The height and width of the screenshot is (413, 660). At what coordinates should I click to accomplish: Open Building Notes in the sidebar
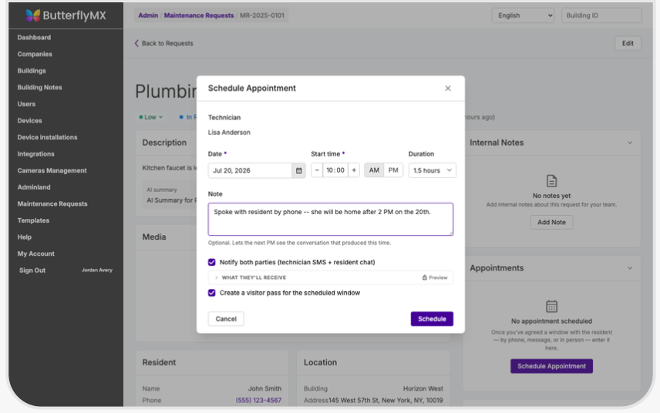tap(39, 88)
